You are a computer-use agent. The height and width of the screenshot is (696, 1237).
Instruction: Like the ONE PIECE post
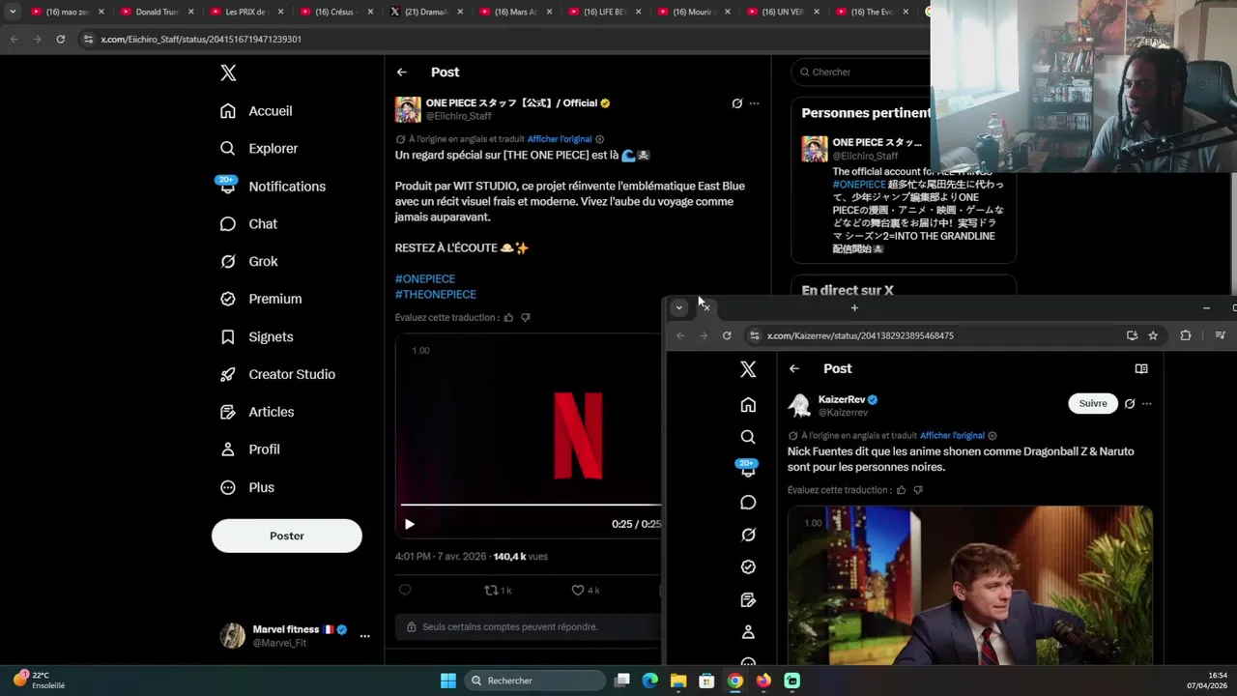tap(586, 590)
